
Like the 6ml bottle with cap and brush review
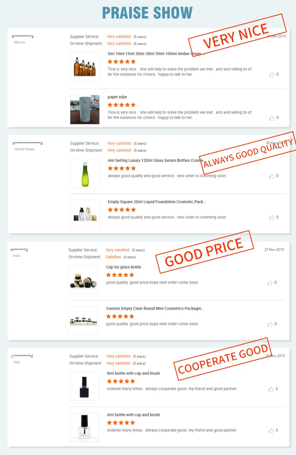coord(271,431)
